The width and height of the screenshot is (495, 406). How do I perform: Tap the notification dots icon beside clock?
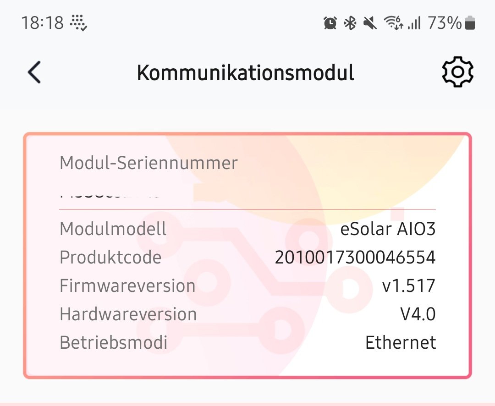pos(78,22)
